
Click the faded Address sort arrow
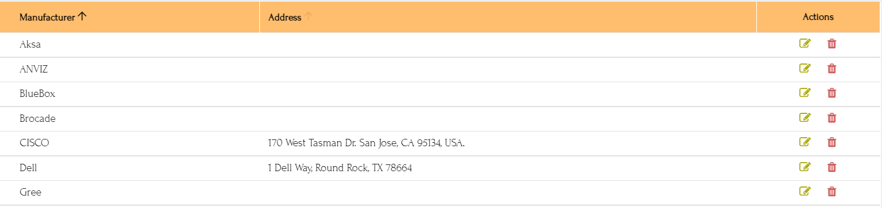[x=308, y=16]
